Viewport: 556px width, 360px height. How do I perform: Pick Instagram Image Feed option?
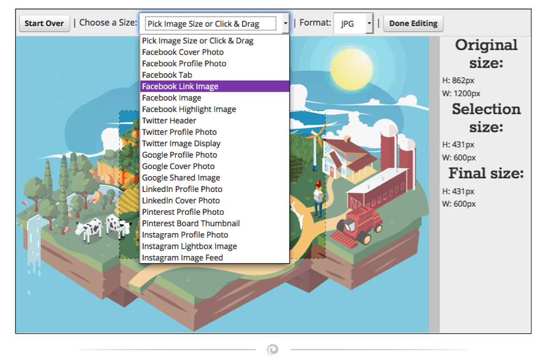pyautogui.click(x=215, y=257)
